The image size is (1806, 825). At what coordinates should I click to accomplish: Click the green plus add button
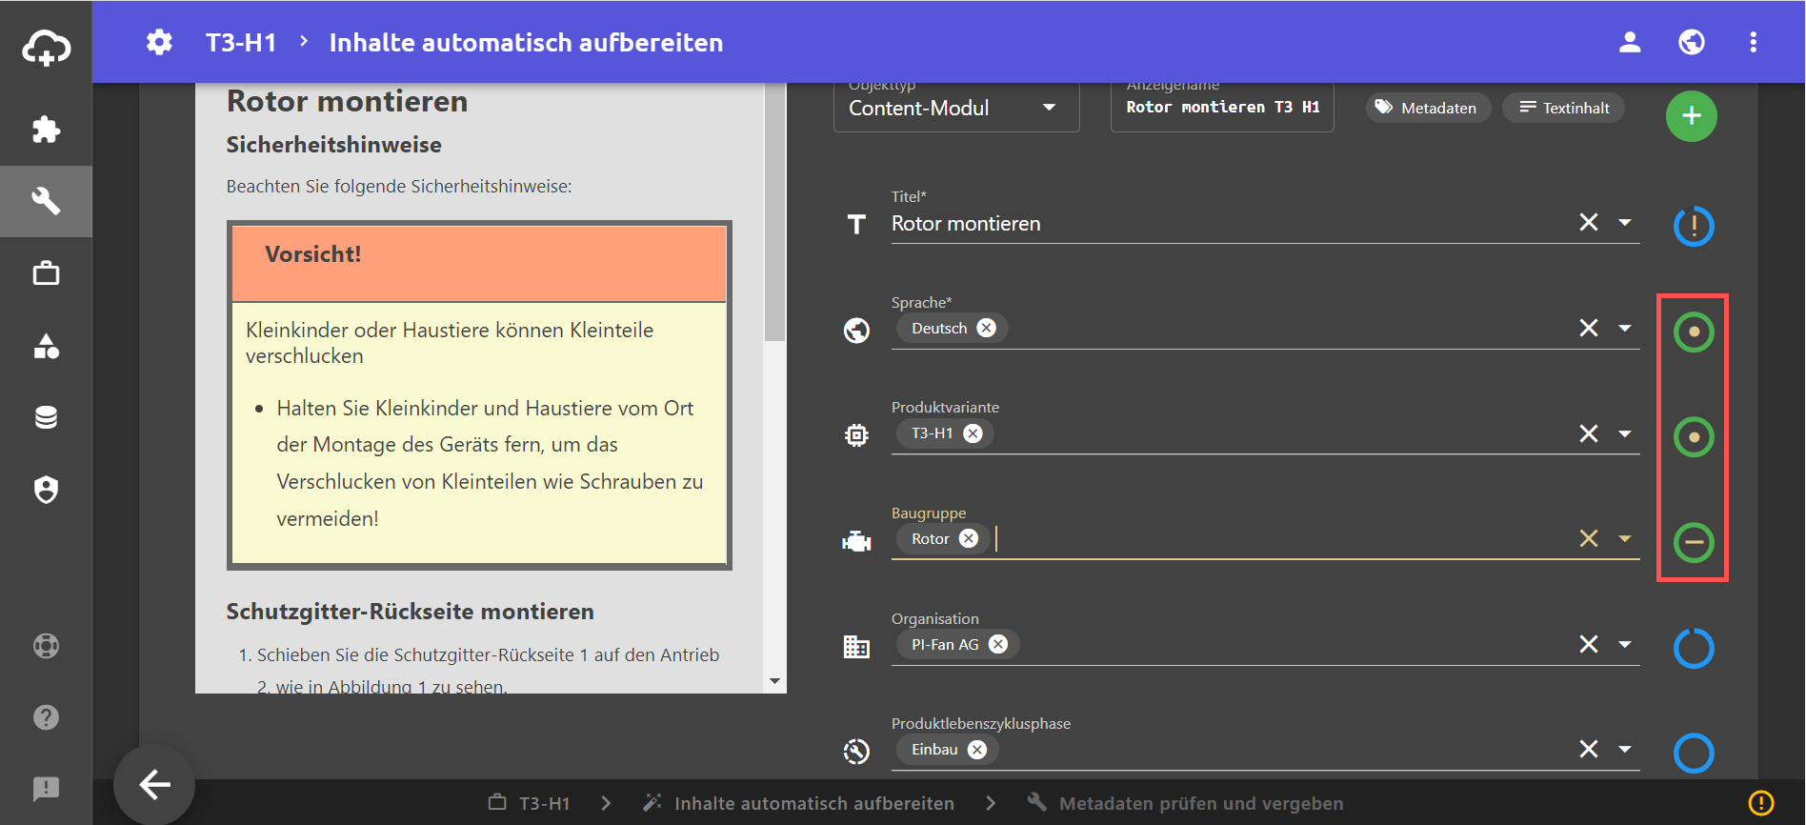click(1692, 116)
